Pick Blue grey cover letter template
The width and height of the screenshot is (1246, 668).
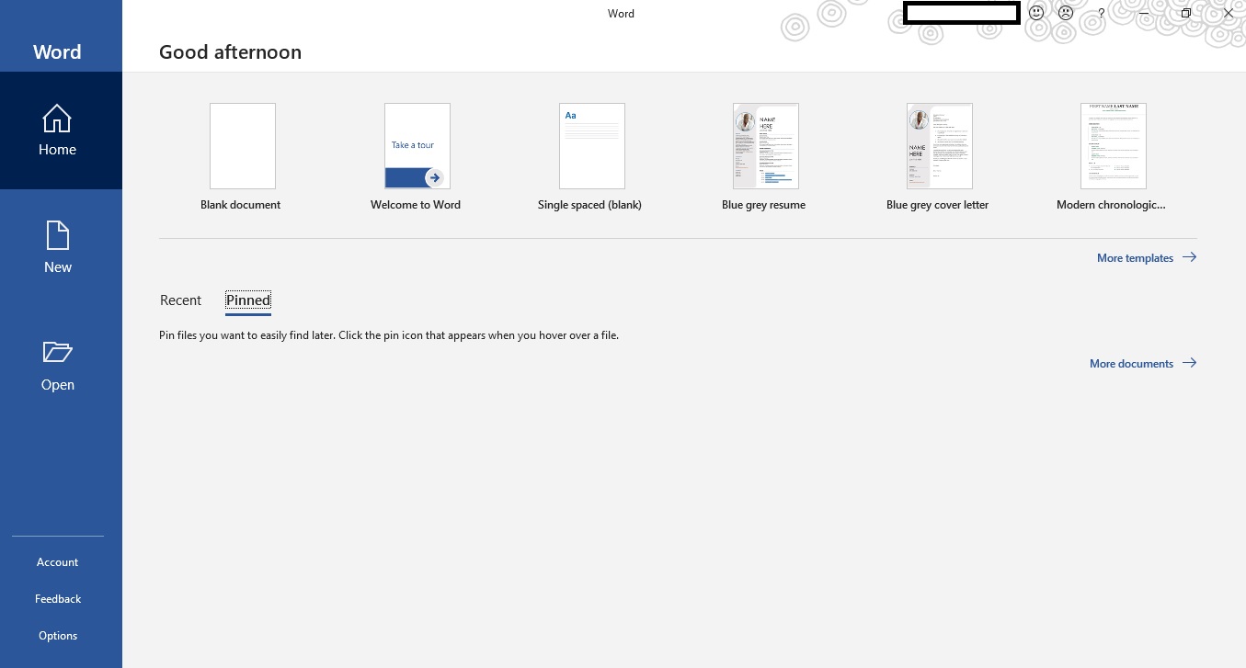(x=939, y=157)
